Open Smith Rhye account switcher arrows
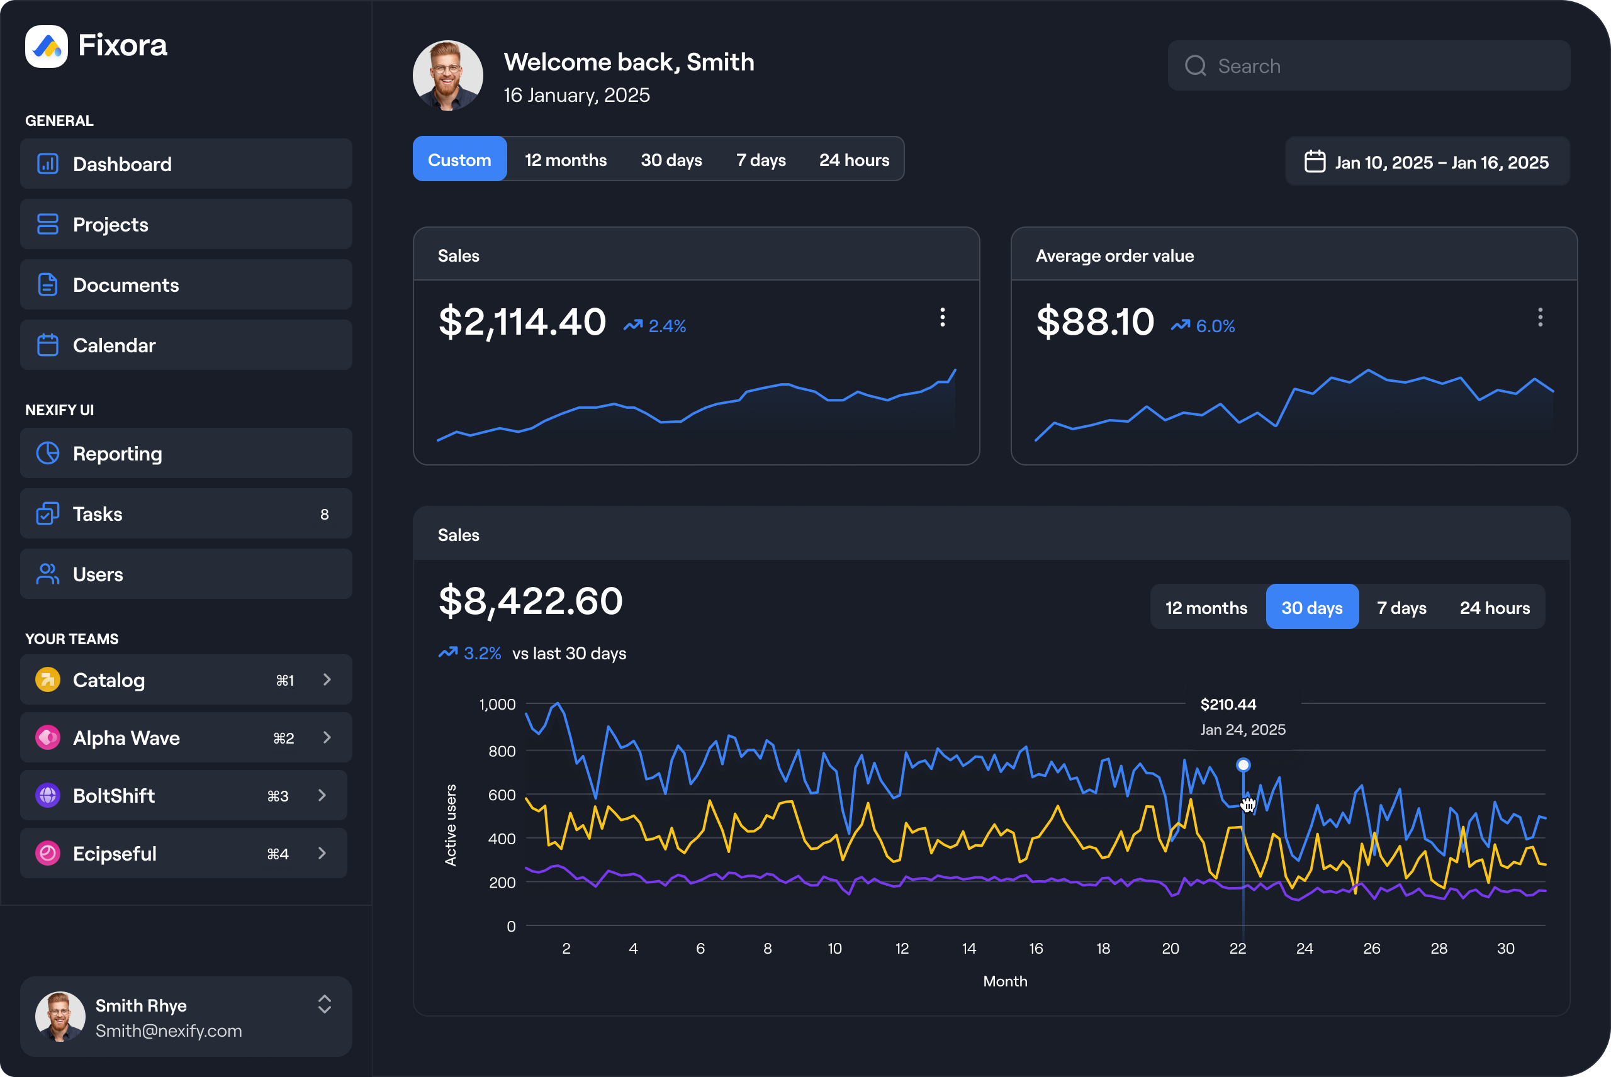This screenshot has height=1077, width=1611. click(324, 1004)
